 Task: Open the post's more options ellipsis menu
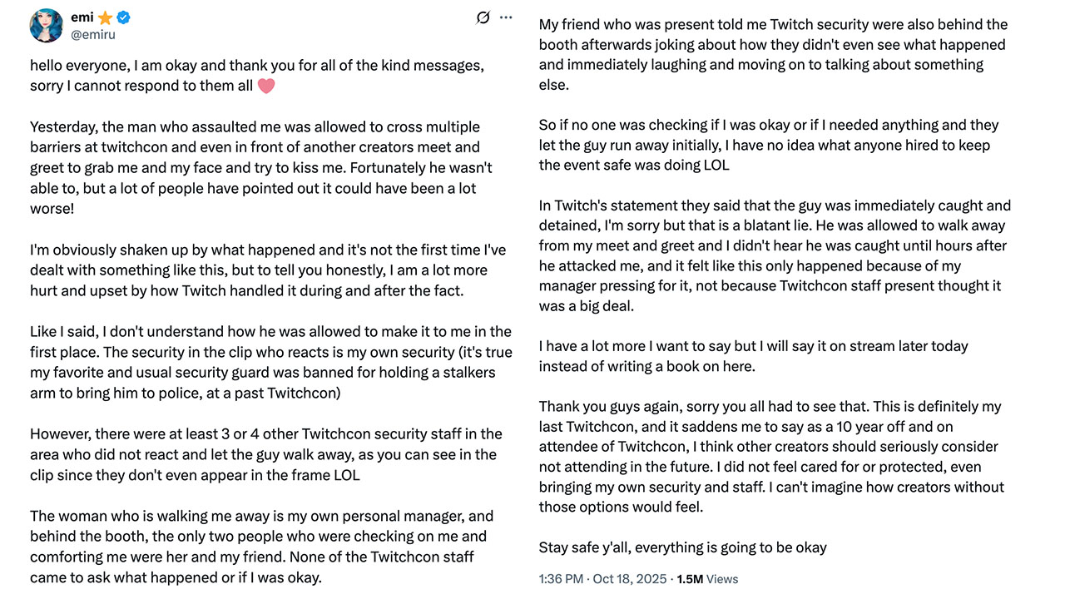(x=507, y=17)
